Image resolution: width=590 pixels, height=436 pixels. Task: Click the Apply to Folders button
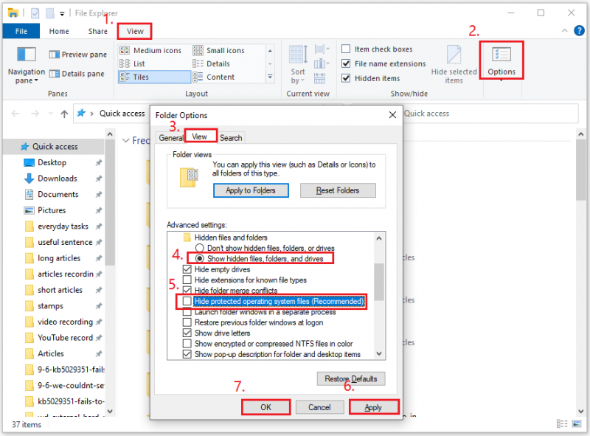[251, 190]
